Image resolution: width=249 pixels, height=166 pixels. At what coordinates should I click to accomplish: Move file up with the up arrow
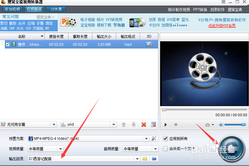click(x=124, y=124)
